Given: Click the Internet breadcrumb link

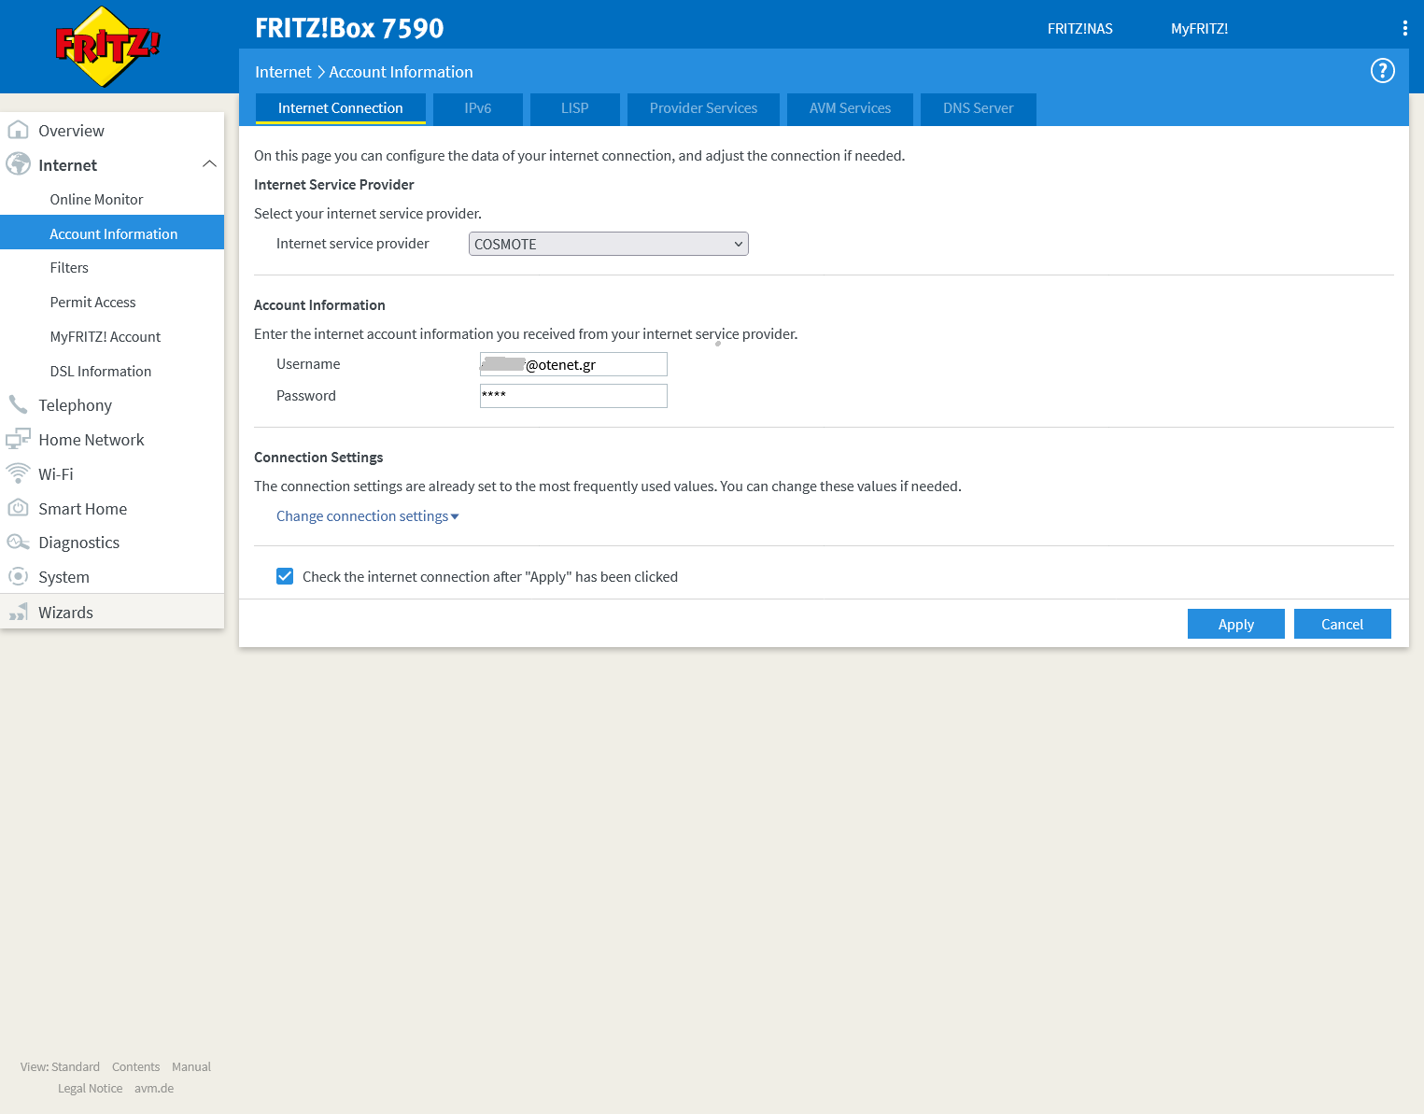Looking at the screenshot, I should tap(283, 72).
